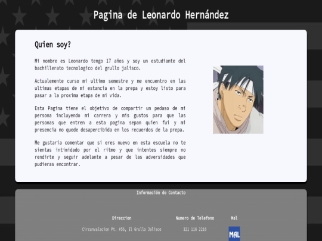Click the paragraph starting 'Esta Pagina tiene el objetivo'

(110, 119)
